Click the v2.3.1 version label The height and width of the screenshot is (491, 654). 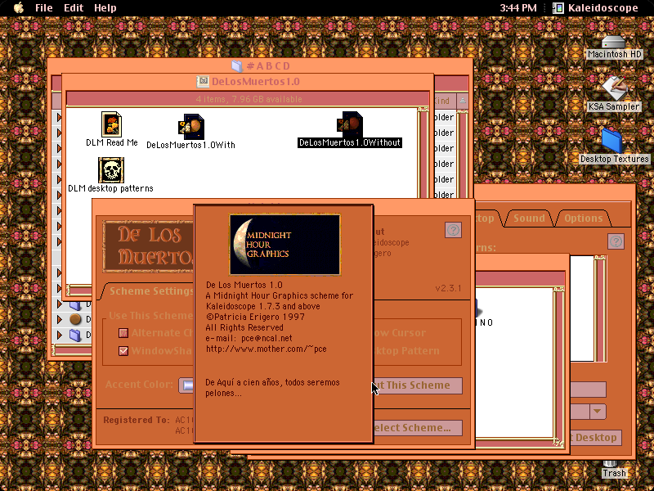(x=448, y=288)
